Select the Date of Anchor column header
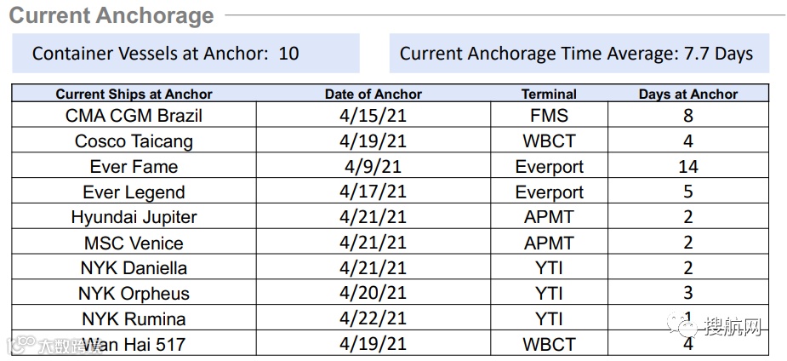 point(373,94)
